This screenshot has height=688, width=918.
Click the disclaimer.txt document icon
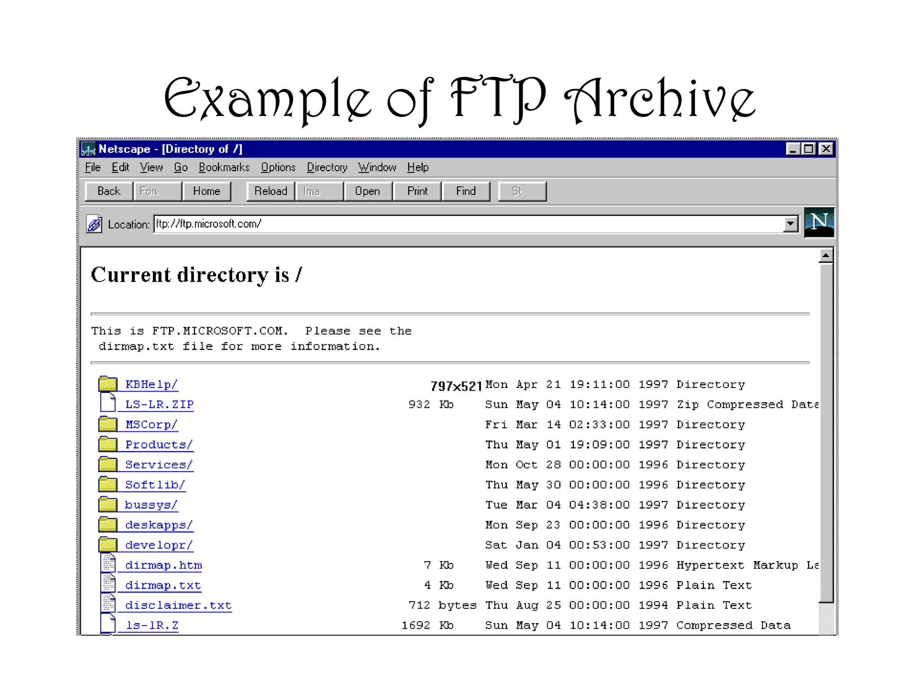point(108,603)
